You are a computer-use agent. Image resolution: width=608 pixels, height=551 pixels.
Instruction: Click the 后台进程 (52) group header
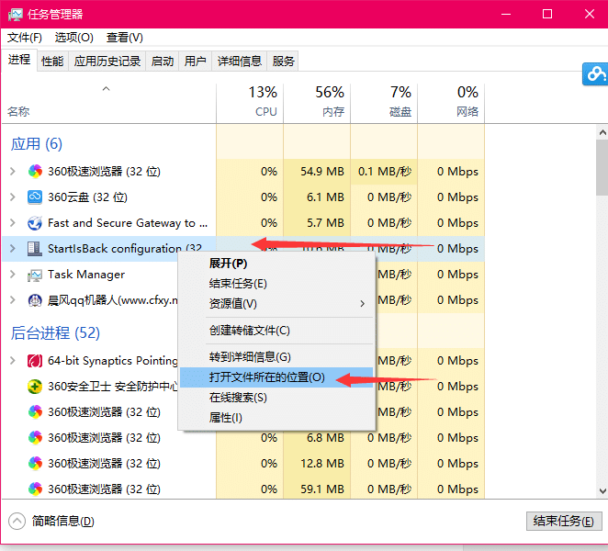point(55,333)
